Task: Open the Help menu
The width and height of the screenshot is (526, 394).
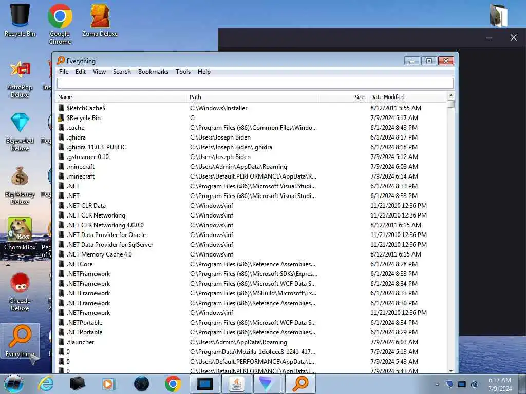Action: [204, 72]
